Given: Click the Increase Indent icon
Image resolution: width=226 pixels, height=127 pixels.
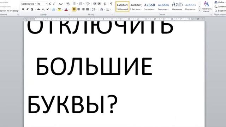Looking at the screenshot, I should (x=99, y=4).
